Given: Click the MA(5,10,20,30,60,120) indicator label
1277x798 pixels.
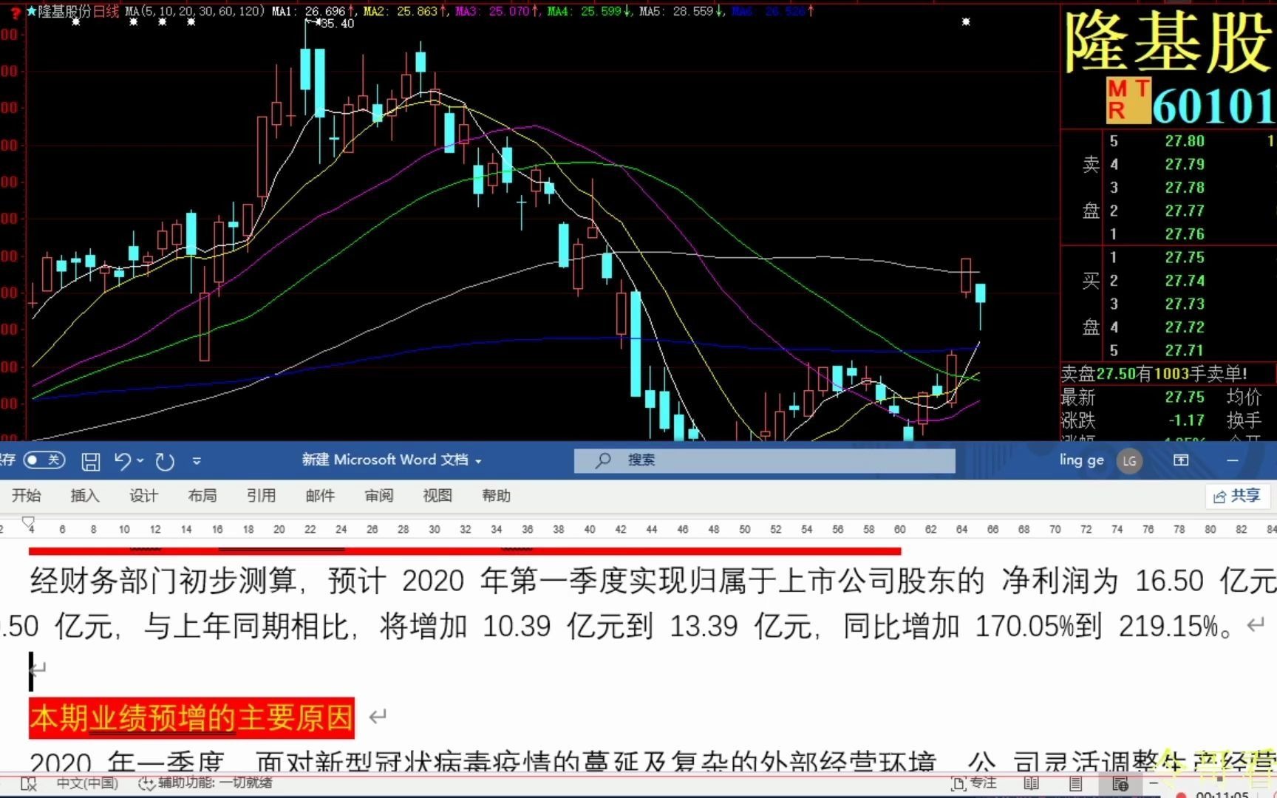Looking at the screenshot, I should point(195,12).
